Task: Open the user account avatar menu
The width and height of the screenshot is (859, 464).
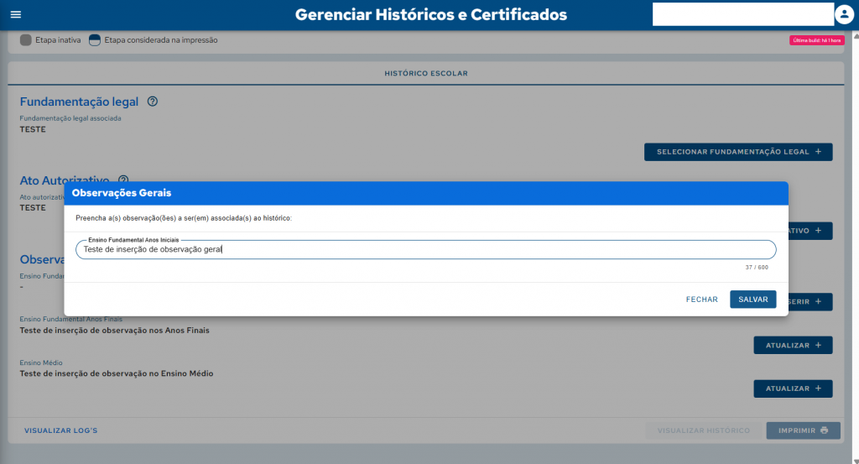Action: click(x=844, y=15)
